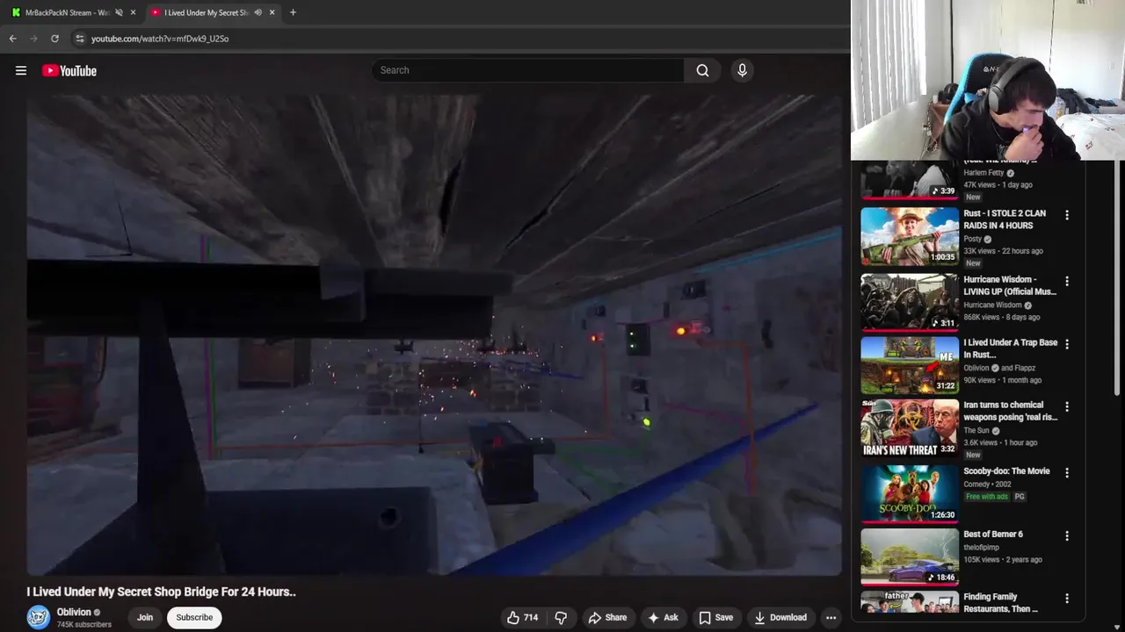Viewport: 1125px width, 632px height.
Task: Open Scooby-doo: The Movie thumbnail
Action: (x=910, y=493)
